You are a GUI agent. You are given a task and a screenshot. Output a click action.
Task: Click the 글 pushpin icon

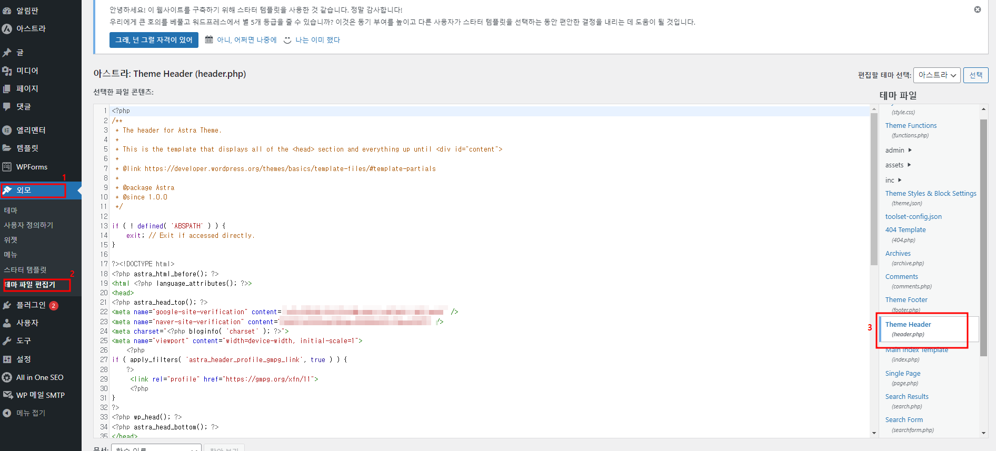(x=7, y=53)
